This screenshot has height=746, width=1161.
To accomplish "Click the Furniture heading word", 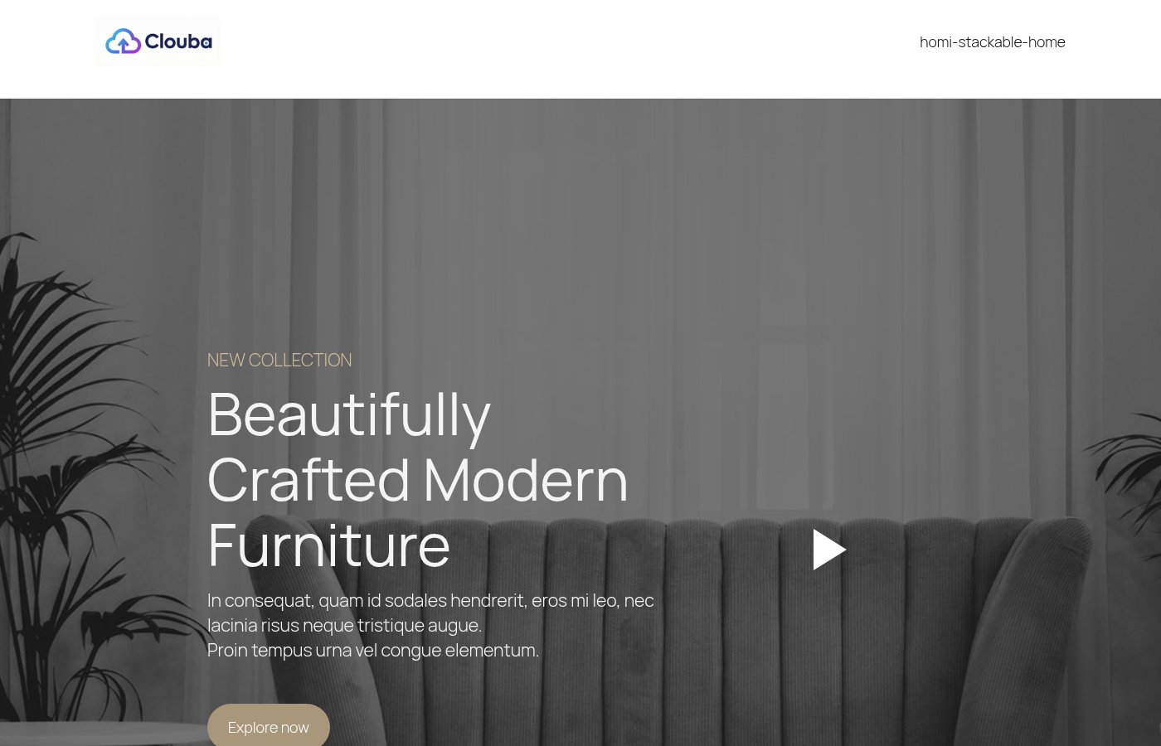I will (328, 545).
